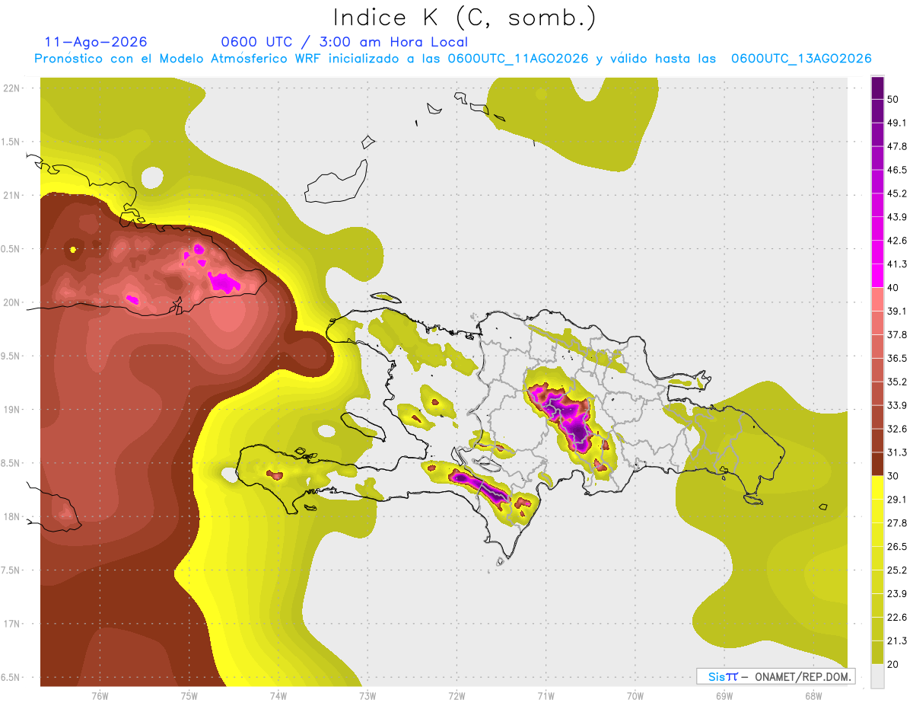The height and width of the screenshot is (706, 913).
Task: Click the colorbar label "42.6"
Action: (x=897, y=241)
